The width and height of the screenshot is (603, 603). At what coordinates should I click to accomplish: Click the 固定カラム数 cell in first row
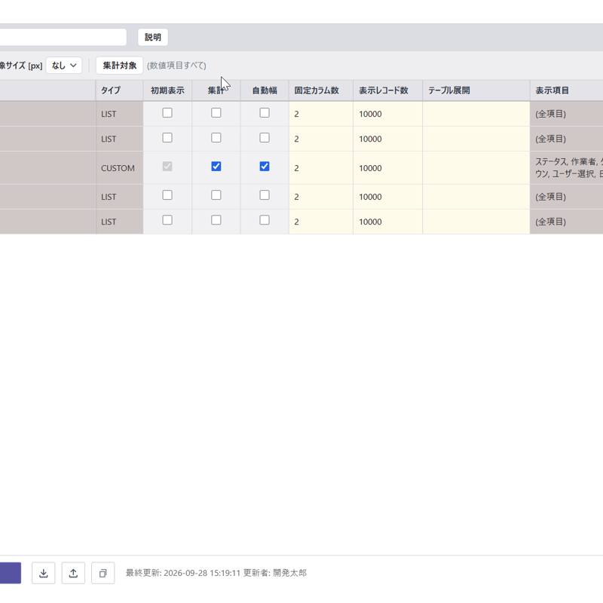coord(321,114)
